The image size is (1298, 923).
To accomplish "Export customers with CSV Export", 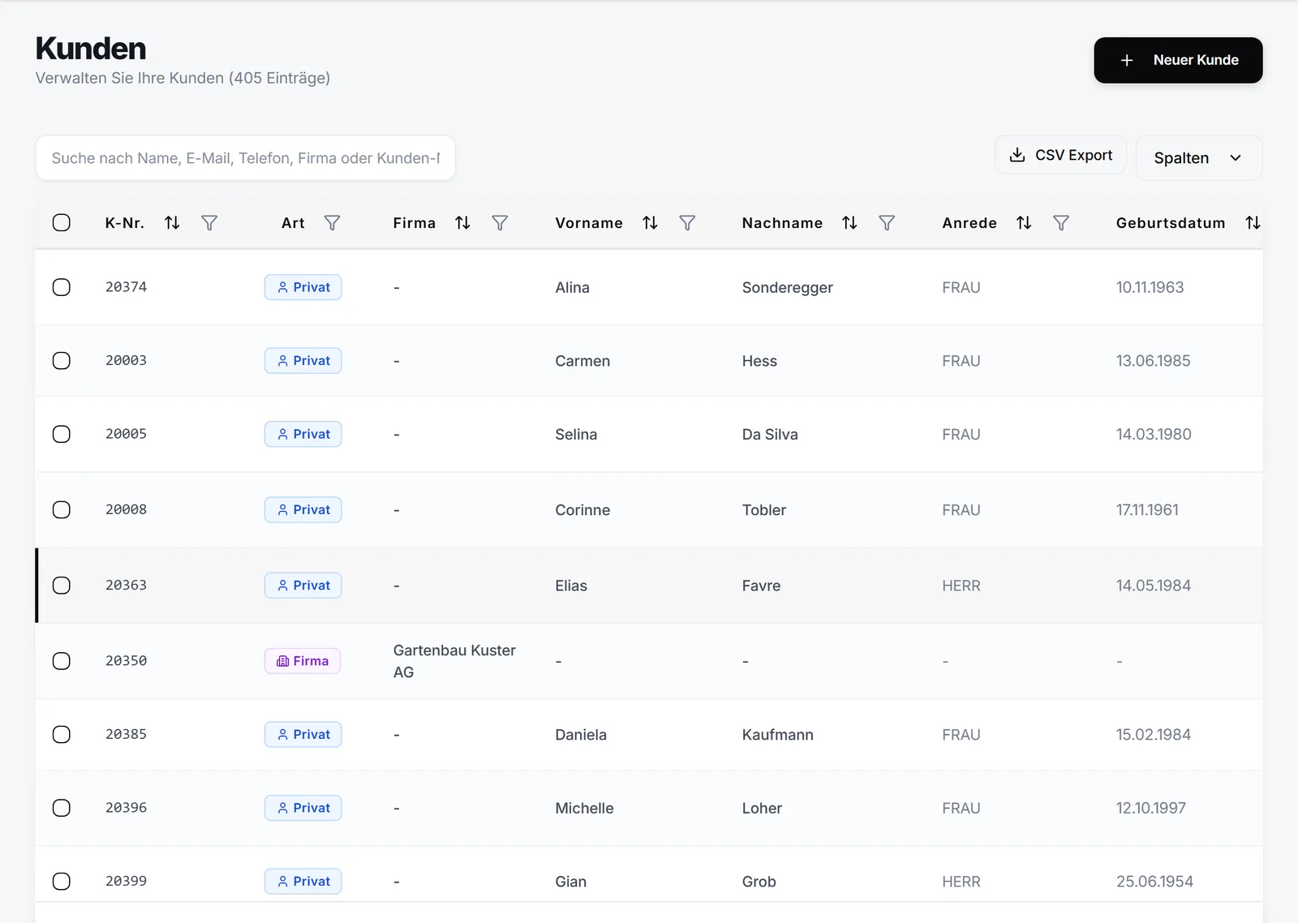I will (x=1060, y=154).
